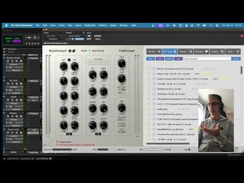Image resolution: width=244 pixels, height=183 pixels.
Task: Select the AMS Neve 1073N entry
Action: (x=171, y=94)
